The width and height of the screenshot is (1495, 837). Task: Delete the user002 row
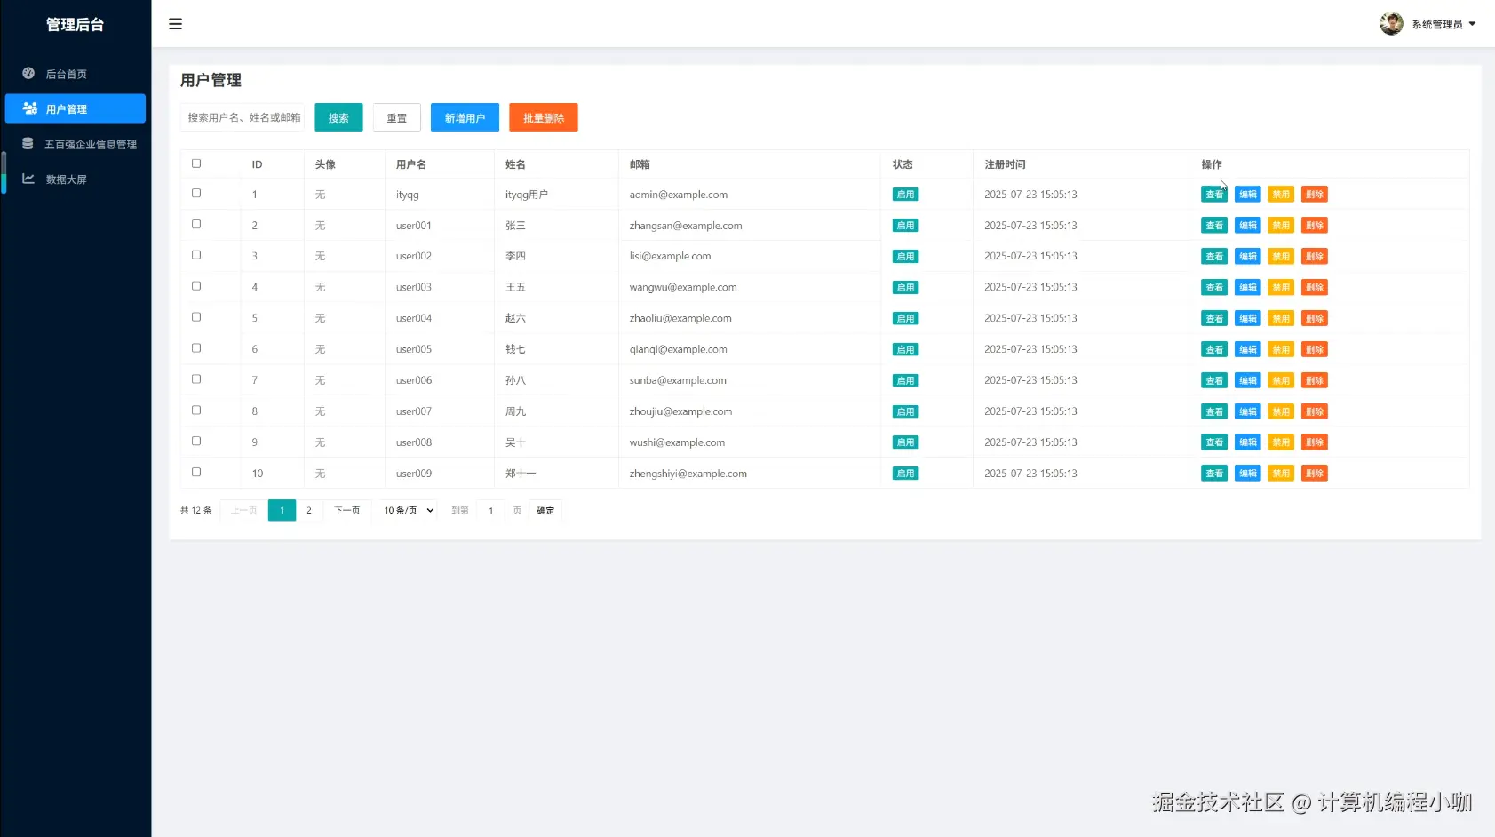1315,257
